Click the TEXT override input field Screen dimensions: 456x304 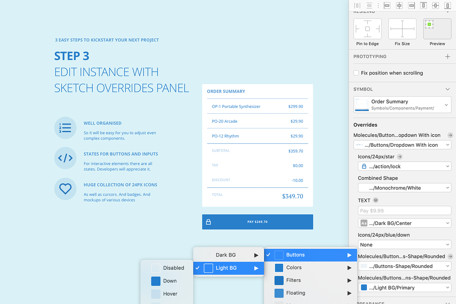point(404,211)
